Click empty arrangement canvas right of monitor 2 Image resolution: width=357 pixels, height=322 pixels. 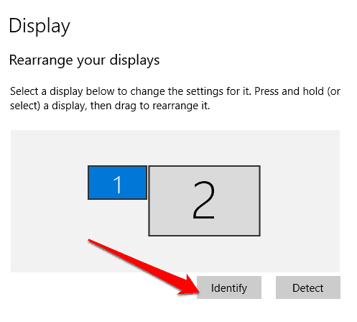point(300,201)
